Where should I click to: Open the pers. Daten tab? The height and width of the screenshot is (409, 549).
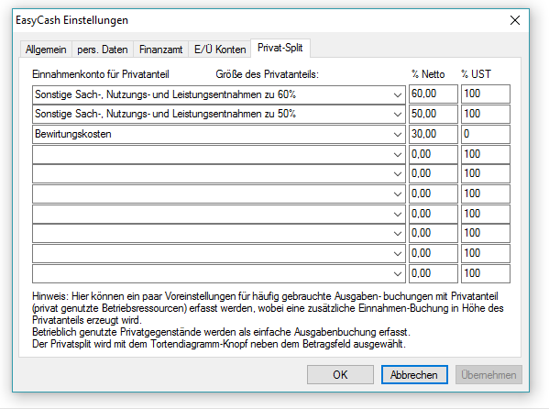pos(103,50)
